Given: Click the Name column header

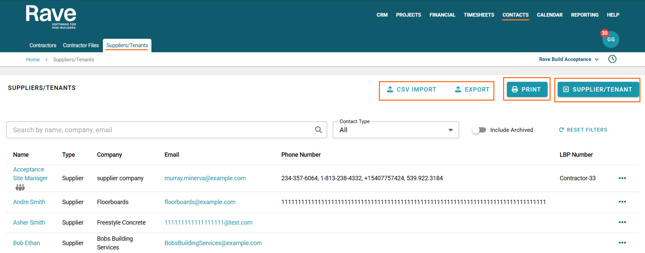Looking at the screenshot, I should (x=21, y=155).
